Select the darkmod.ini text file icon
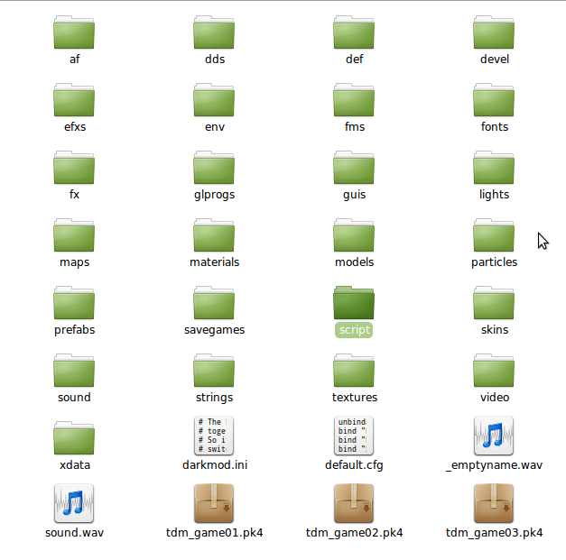Viewport: 566px width, 560px height. coord(214,436)
